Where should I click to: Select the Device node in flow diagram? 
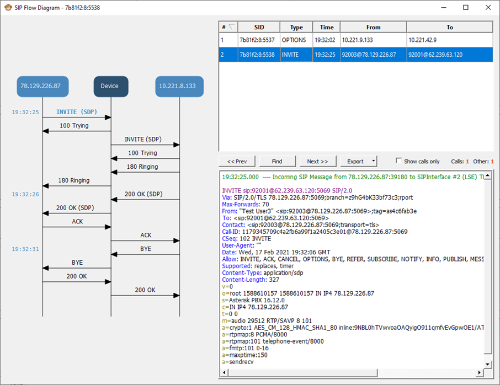tap(111, 86)
